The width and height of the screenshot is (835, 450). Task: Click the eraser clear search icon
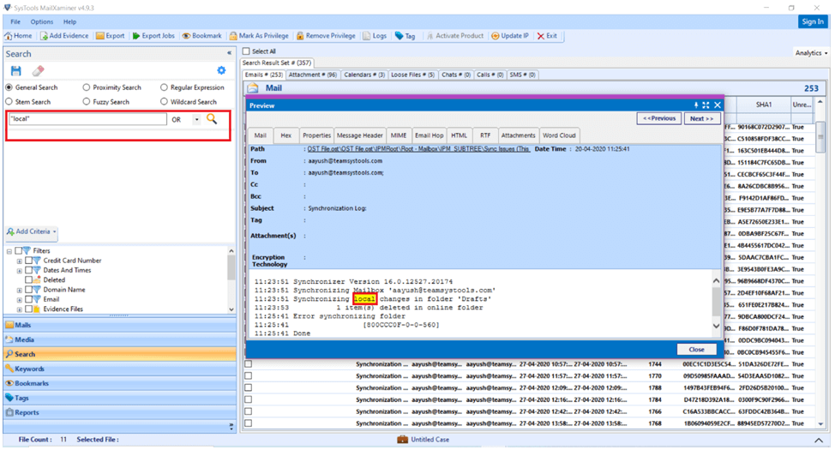pyautogui.click(x=38, y=71)
